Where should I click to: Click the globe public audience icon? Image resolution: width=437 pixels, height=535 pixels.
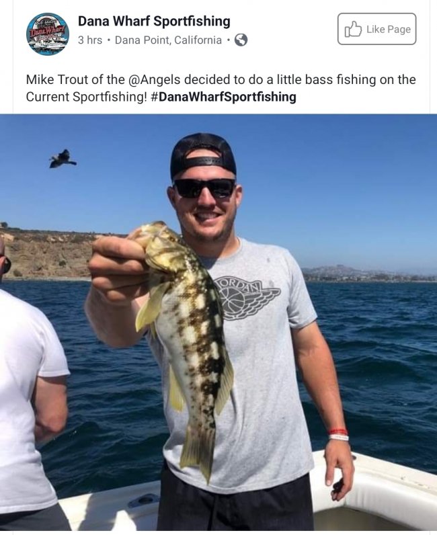coord(241,40)
